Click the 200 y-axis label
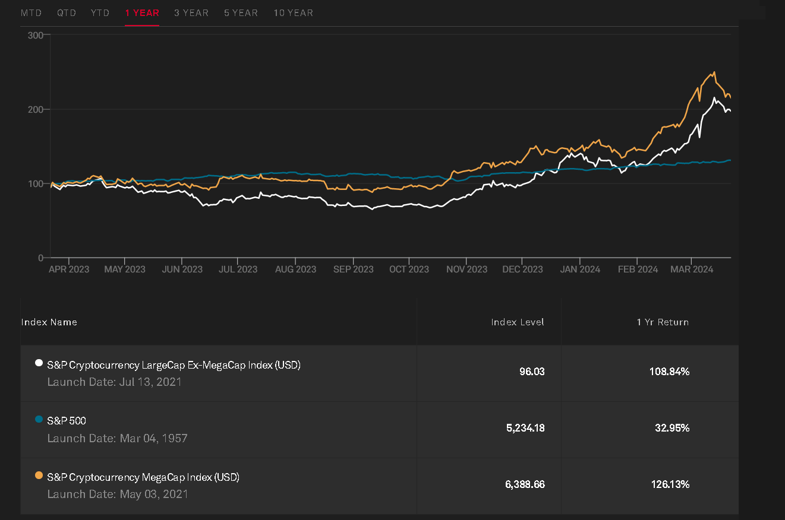Viewport: 785px width, 520px height. click(x=36, y=110)
